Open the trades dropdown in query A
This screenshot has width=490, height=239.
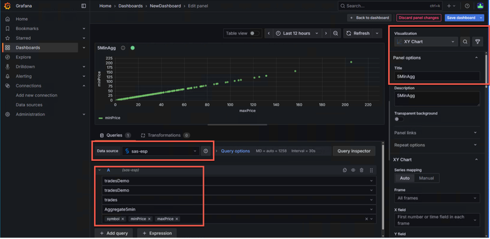tap(239, 200)
